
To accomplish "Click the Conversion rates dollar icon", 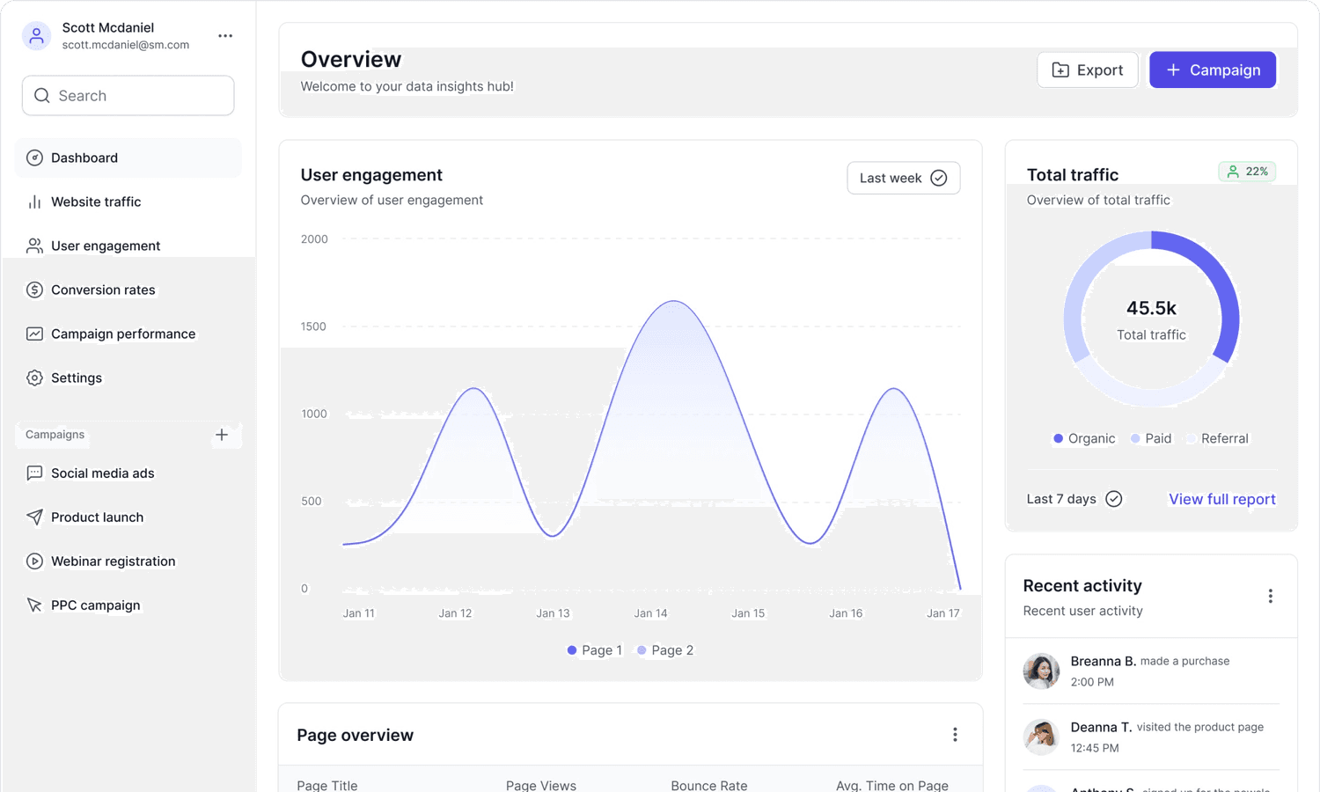I will (34, 290).
